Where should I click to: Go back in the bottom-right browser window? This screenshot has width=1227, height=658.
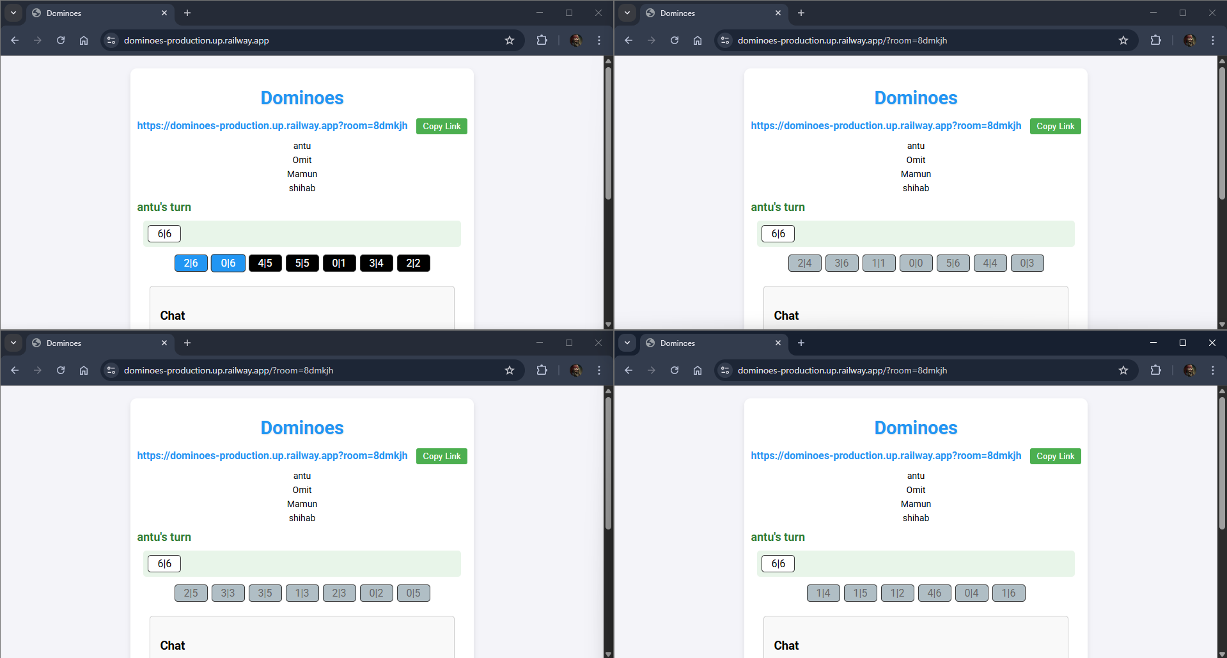point(629,370)
